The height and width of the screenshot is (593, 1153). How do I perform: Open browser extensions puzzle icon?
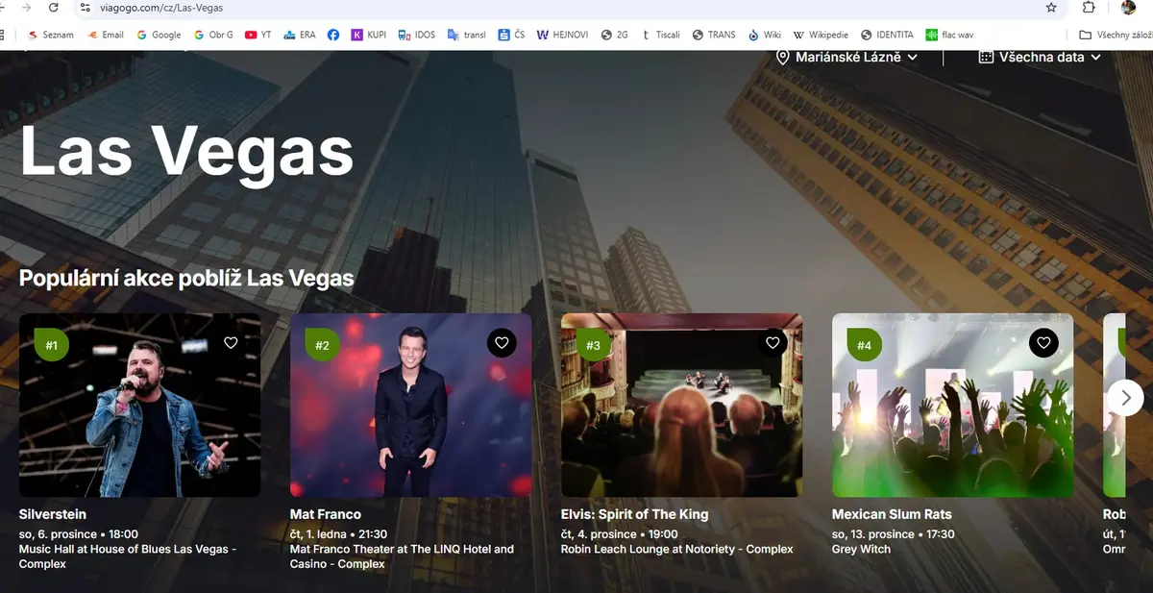pyautogui.click(x=1089, y=8)
